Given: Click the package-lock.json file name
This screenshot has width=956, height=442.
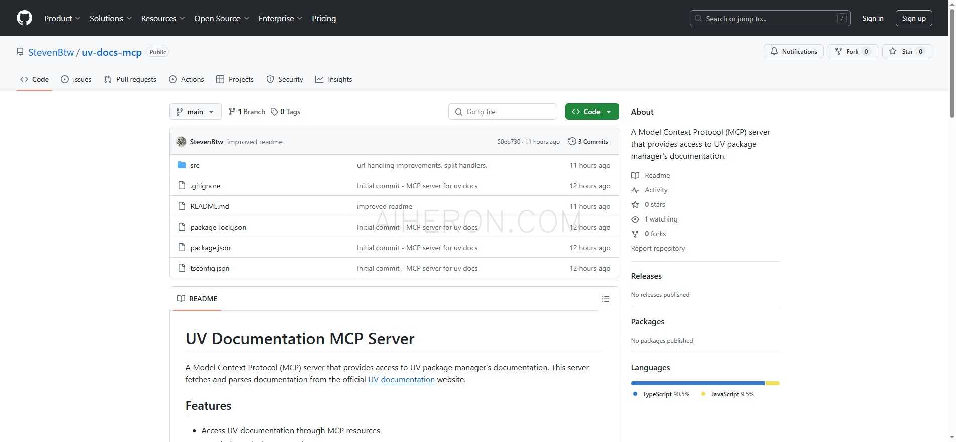Looking at the screenshot, I should point(218,227).
